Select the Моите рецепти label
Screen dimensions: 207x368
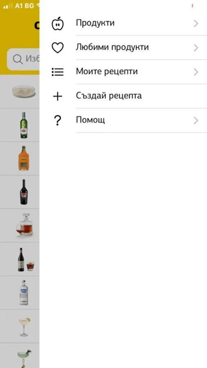point(107,72)
